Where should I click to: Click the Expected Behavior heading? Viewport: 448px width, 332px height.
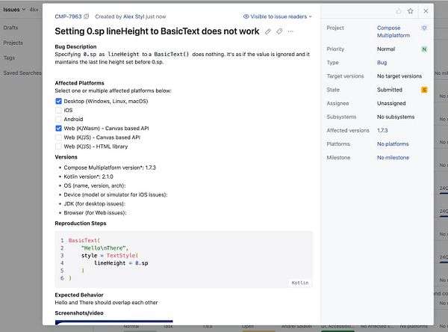coord(79,295)
